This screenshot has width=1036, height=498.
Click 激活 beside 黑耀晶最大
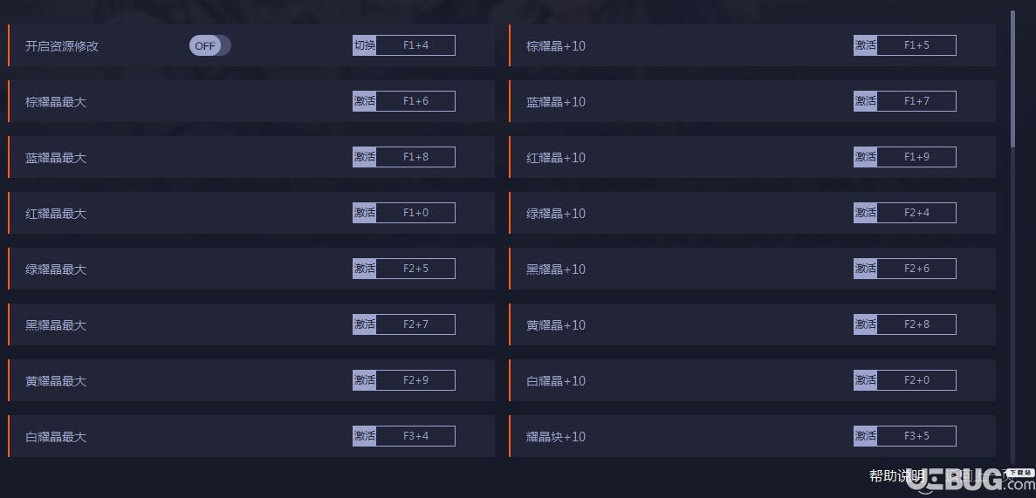pyautogui.click(x=364, y=324)
